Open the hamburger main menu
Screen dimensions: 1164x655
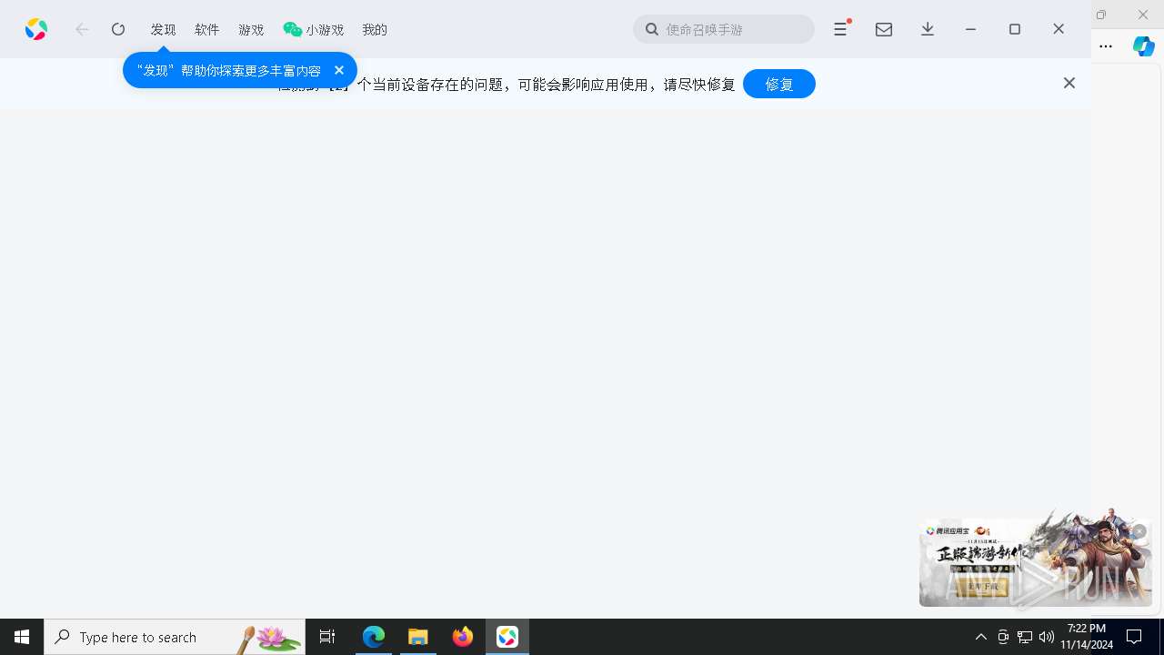pos(840,29)
